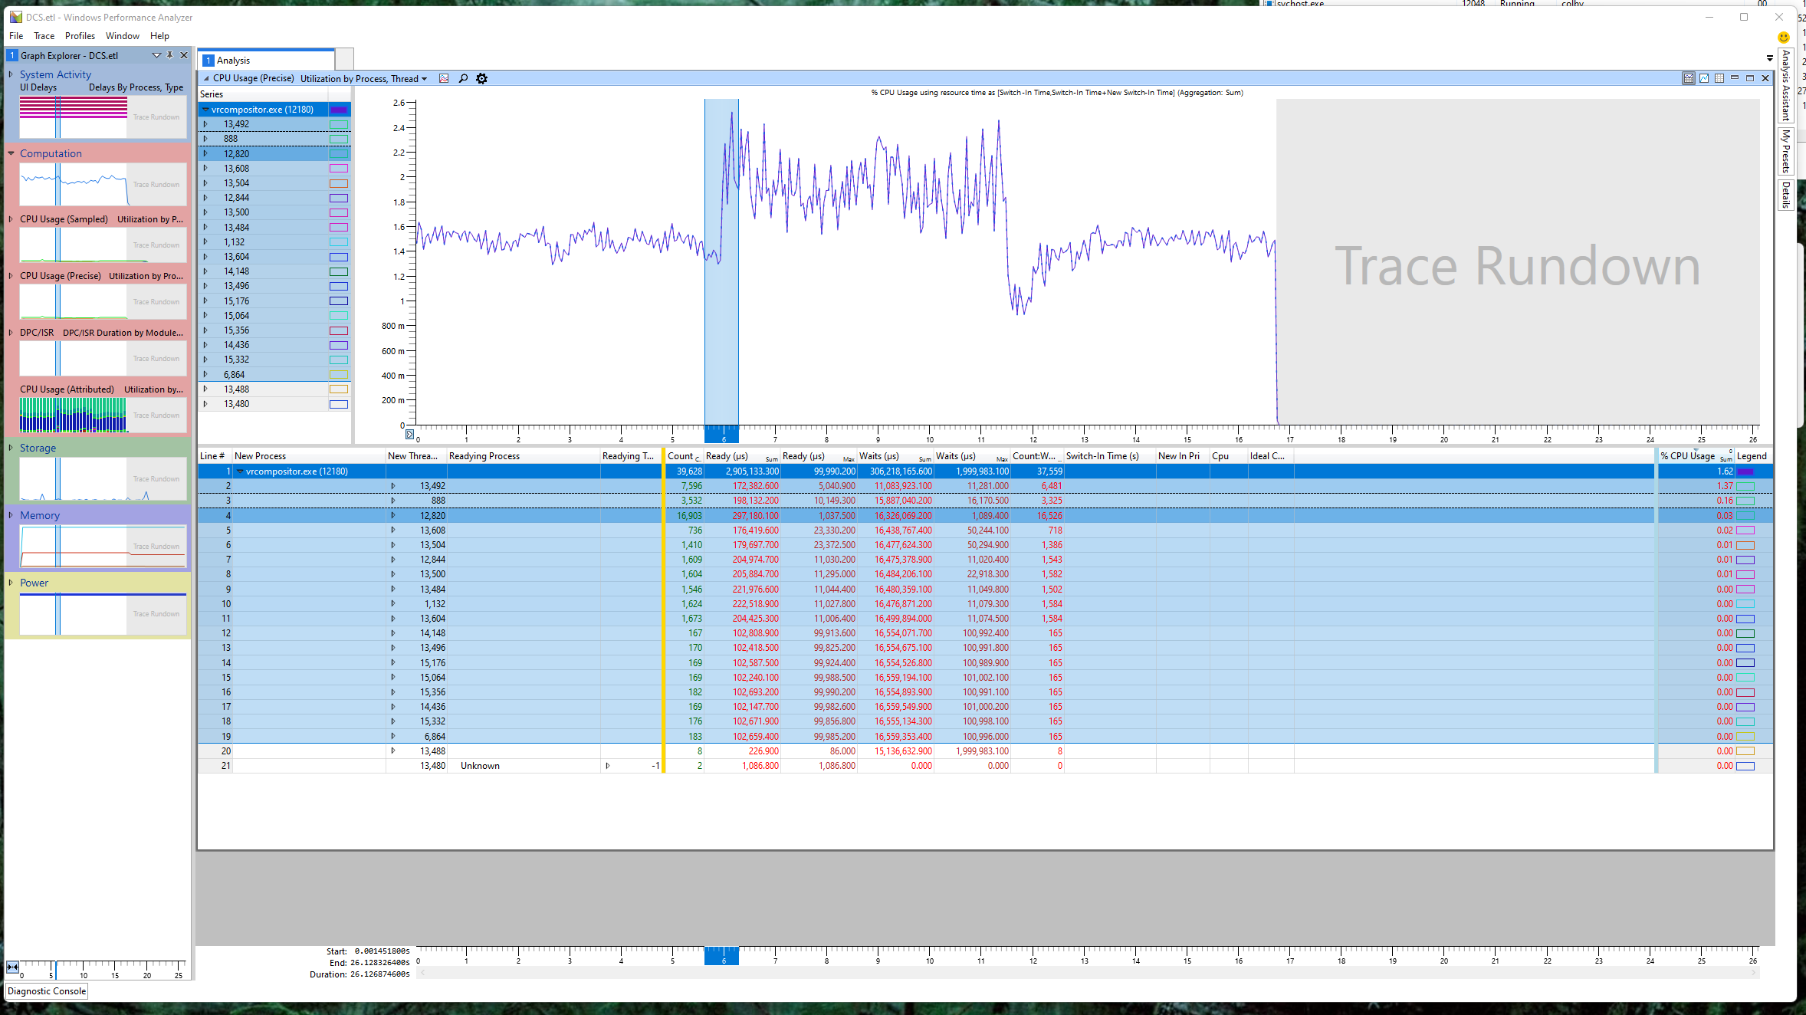Open the Details side tab

1785,195
